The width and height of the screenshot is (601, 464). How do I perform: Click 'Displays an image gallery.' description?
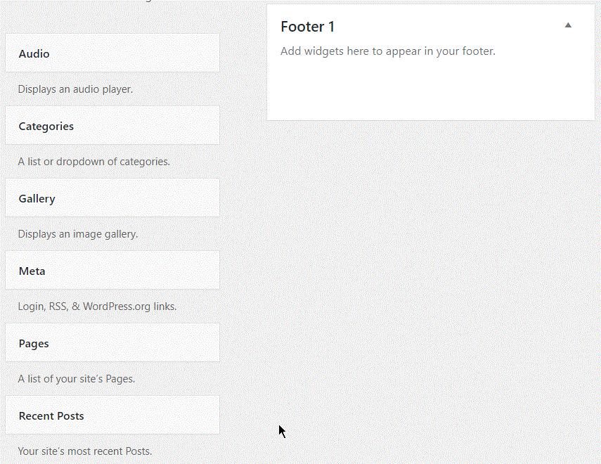coord(78,234)
